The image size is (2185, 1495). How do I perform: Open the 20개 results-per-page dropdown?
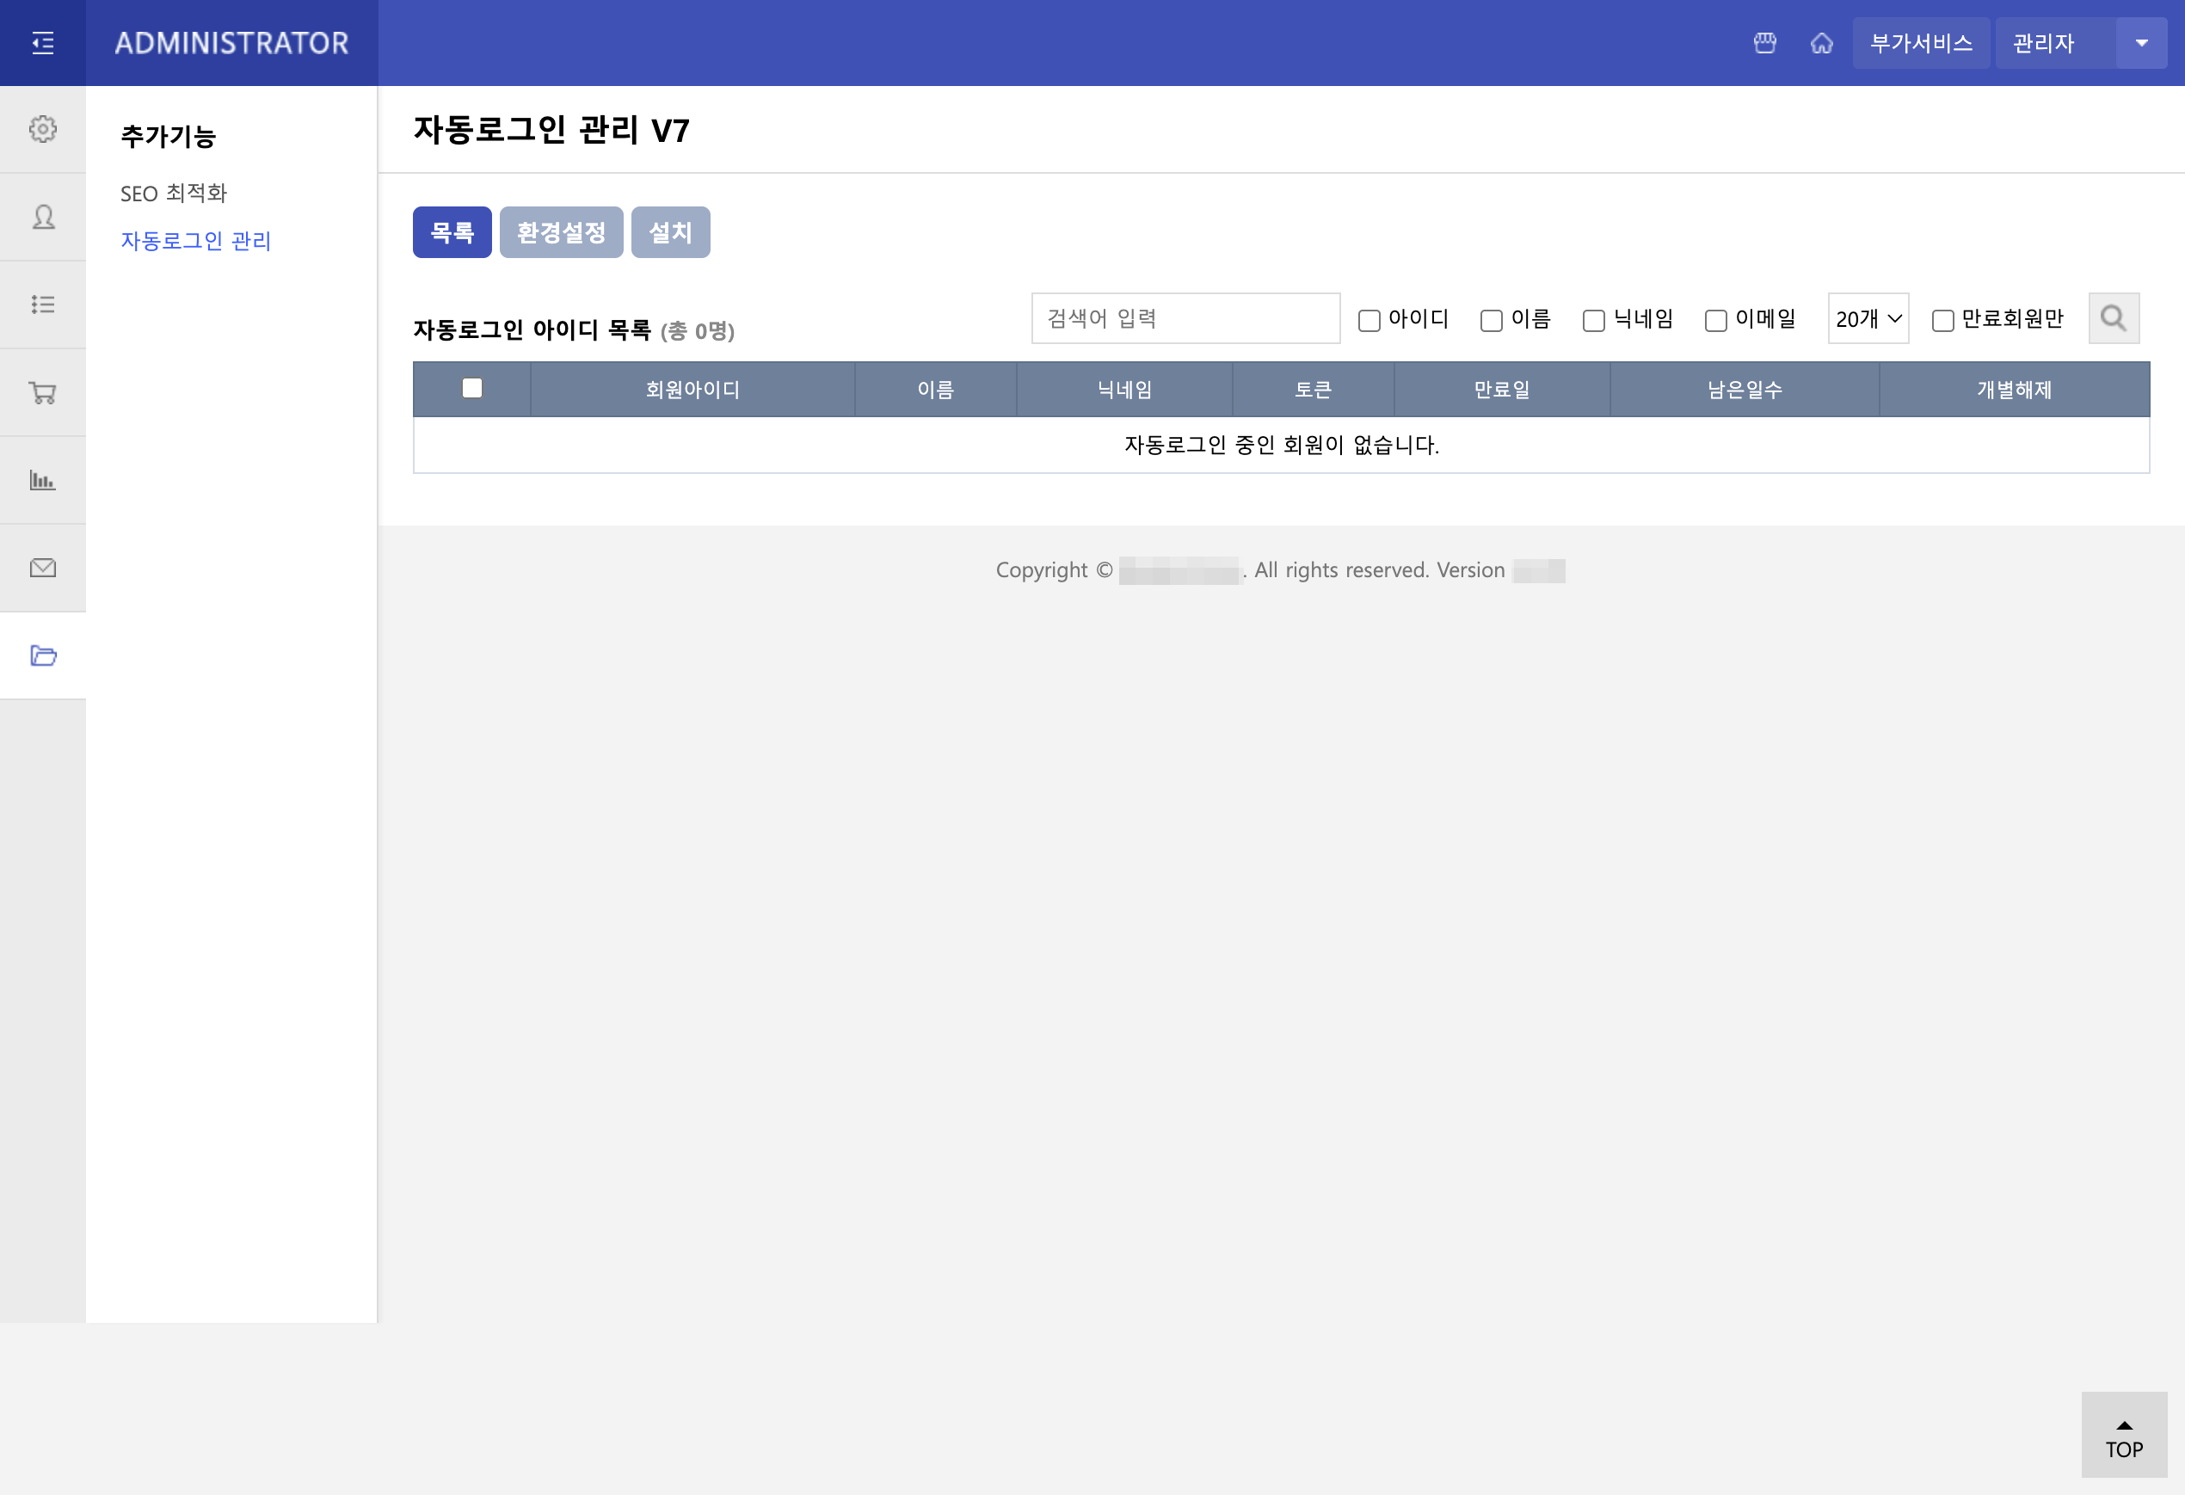point(1868,319)
